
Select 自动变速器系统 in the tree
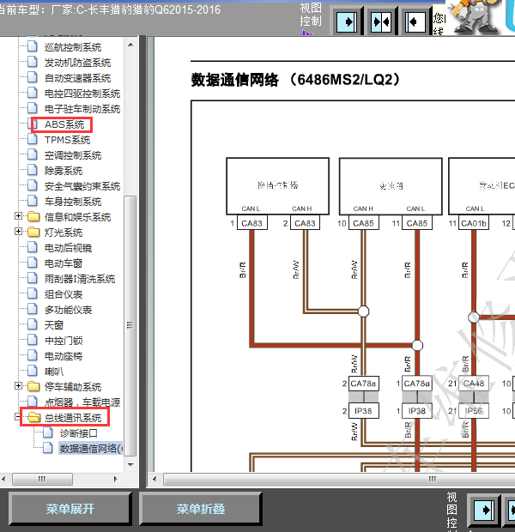(x=77, y=78)
